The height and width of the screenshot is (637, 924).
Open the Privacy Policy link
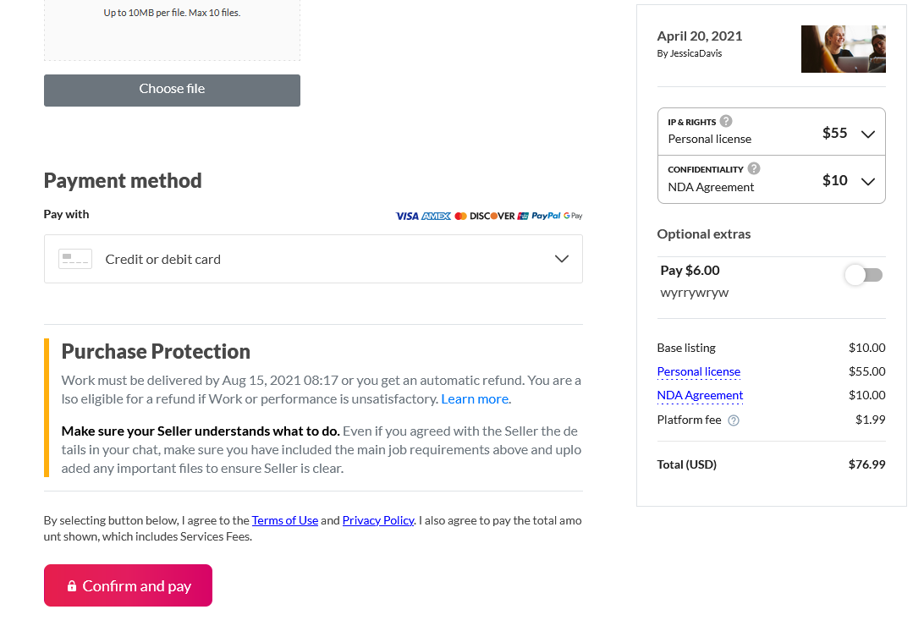377,520
